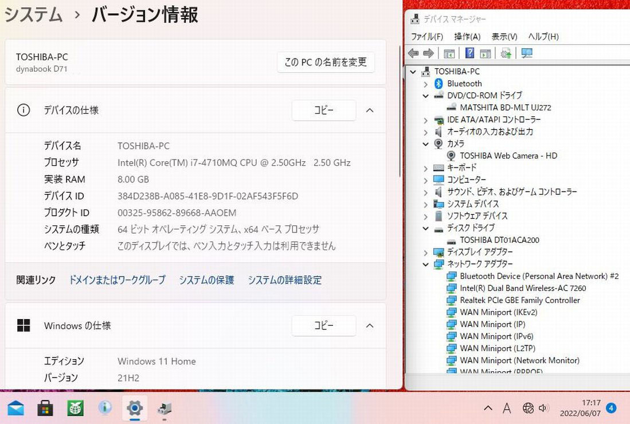Screen dimensions: 630x424
Task: Toggle the action pane toolbar icon
Action: [x=486, y=53]
